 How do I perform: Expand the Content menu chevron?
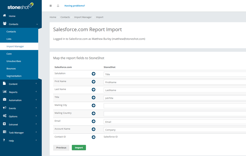pos(36,83)
